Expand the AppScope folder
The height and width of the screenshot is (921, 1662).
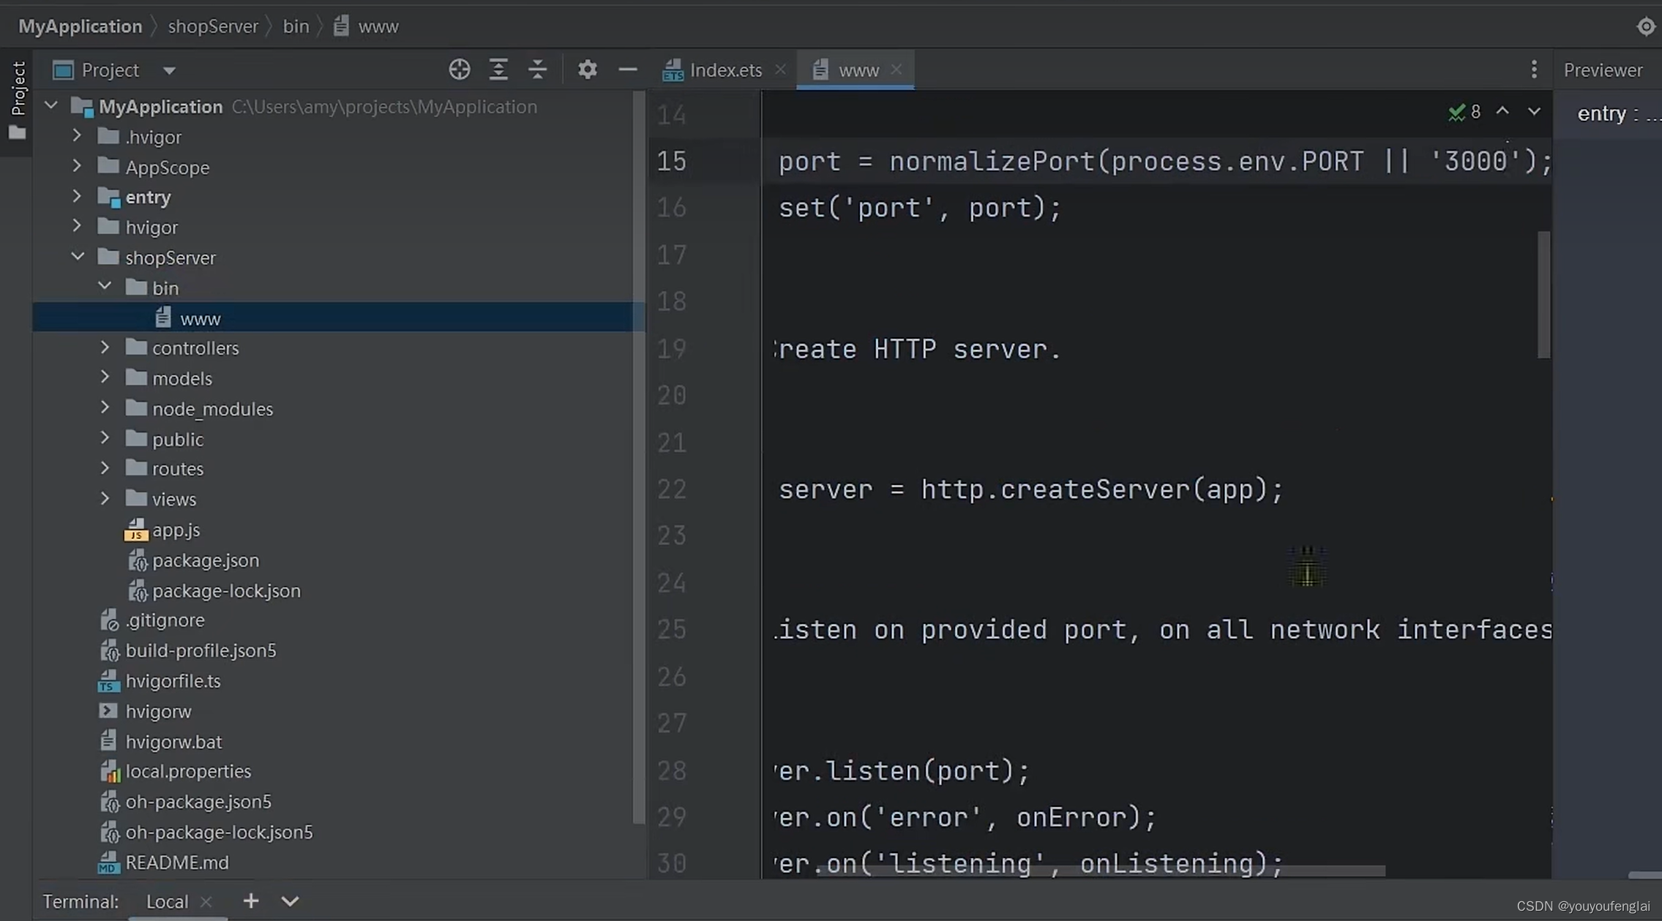77,166
